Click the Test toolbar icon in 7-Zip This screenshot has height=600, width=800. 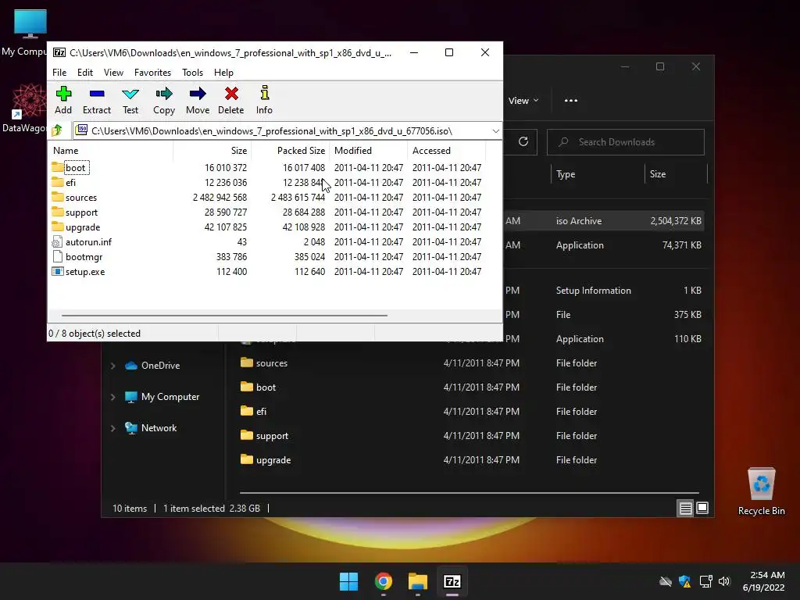(x=130, y=100)
